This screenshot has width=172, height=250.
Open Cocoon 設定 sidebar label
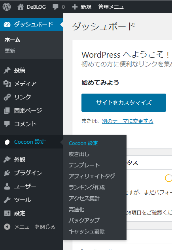[30, 142]
